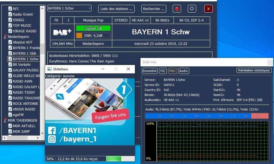Select Radio Orient in the station list

[x=23, y=14]
